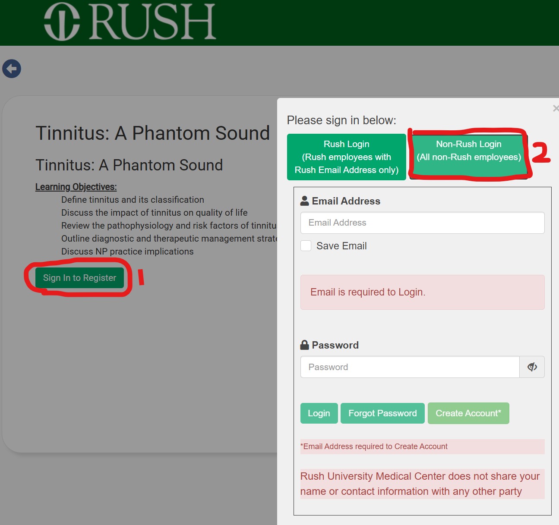Click the Create Account button

point(468,413)
